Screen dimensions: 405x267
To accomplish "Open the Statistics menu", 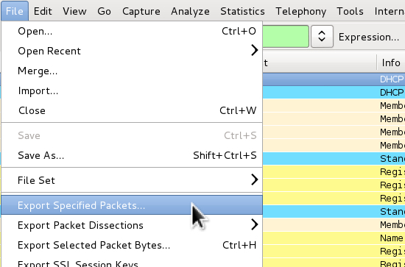I will click(242, 11).
